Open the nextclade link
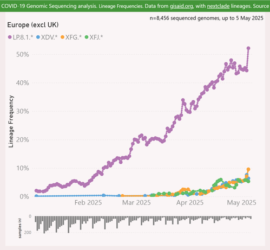 coord(218,6)
